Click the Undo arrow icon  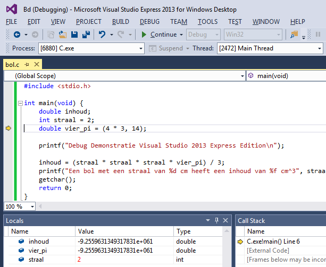click(x=102, y=35)
